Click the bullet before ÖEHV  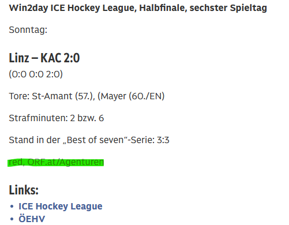(12, 219)
